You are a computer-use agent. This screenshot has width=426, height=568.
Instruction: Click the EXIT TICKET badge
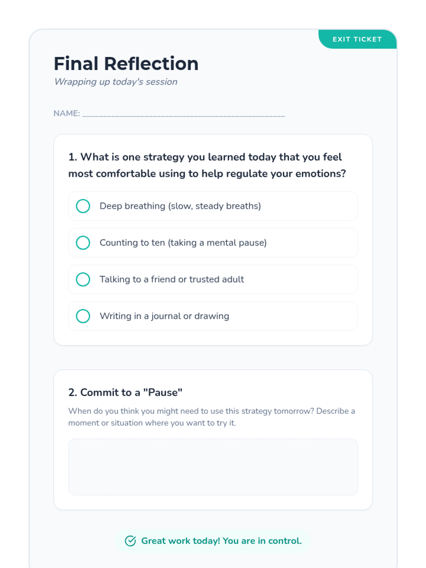point(357,39)
